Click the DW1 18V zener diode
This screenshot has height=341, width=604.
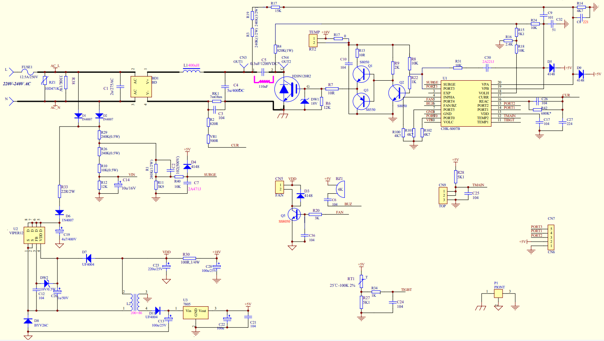click(305, 101)
